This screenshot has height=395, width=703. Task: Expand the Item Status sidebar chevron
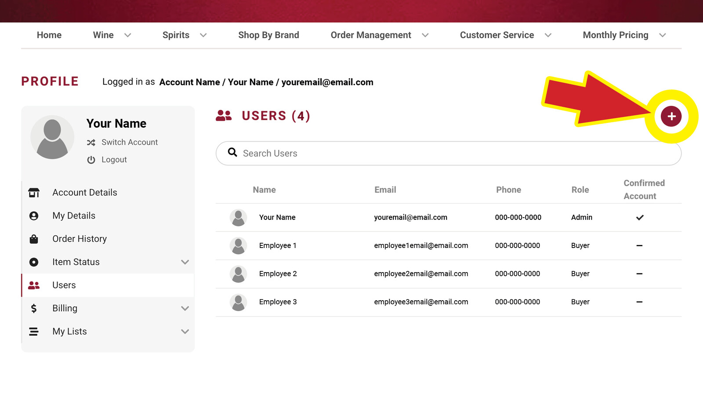[185, 262]
